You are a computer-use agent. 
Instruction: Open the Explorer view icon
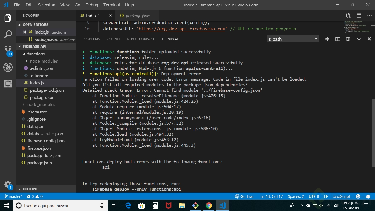pyautogui.click(x=8, y=18)
